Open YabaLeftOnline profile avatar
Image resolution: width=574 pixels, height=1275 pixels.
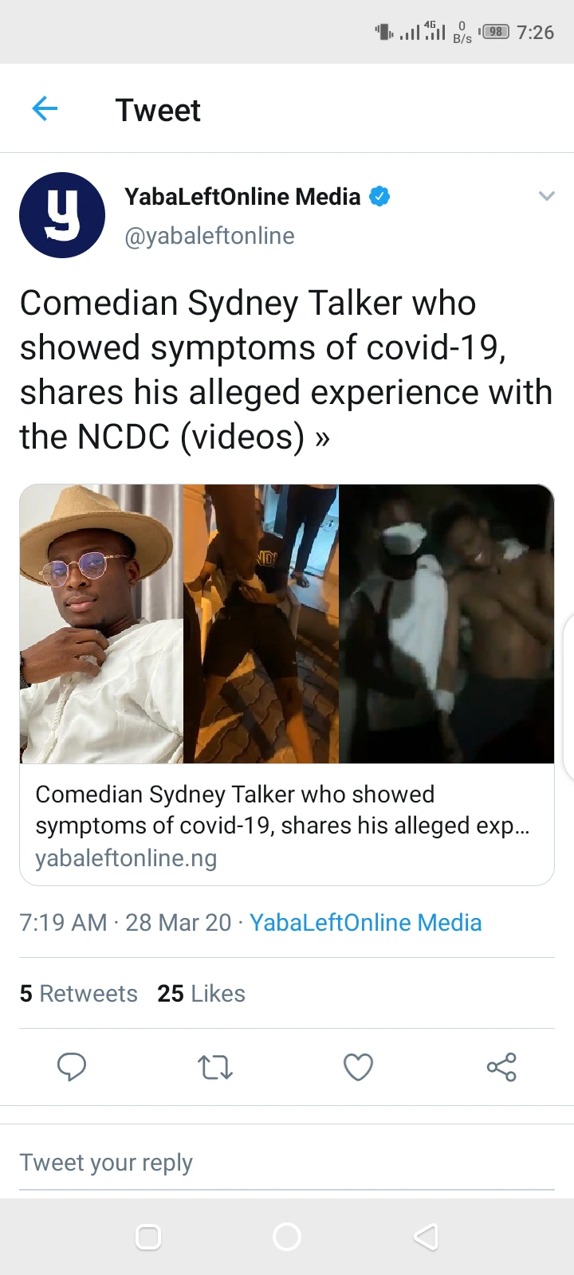(62, 215)
